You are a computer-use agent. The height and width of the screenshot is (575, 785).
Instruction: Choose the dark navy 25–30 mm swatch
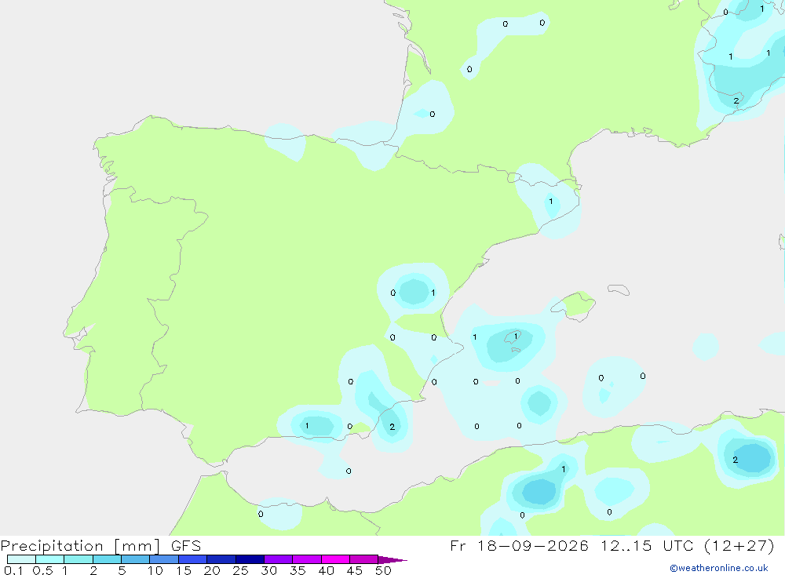(x=250, y=559)
